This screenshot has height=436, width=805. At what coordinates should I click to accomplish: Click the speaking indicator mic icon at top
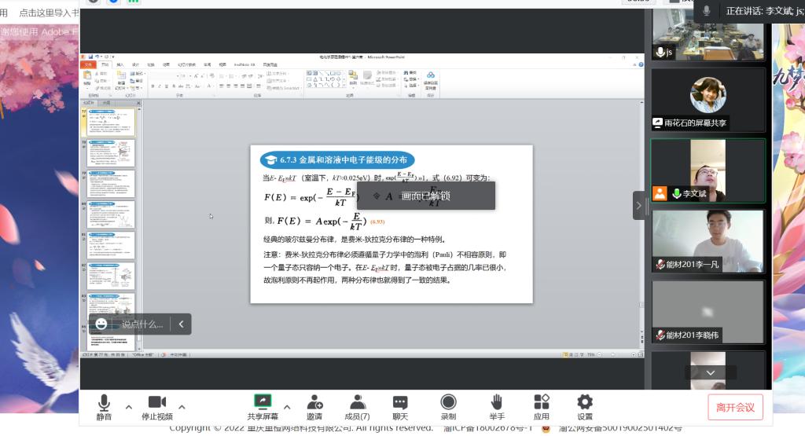707,11
